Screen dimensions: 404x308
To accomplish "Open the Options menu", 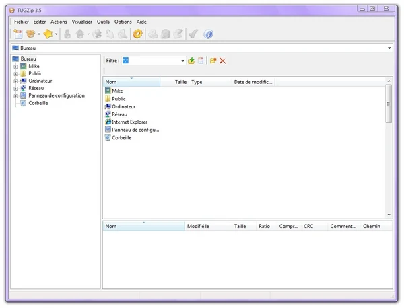I will click(123, 22).
